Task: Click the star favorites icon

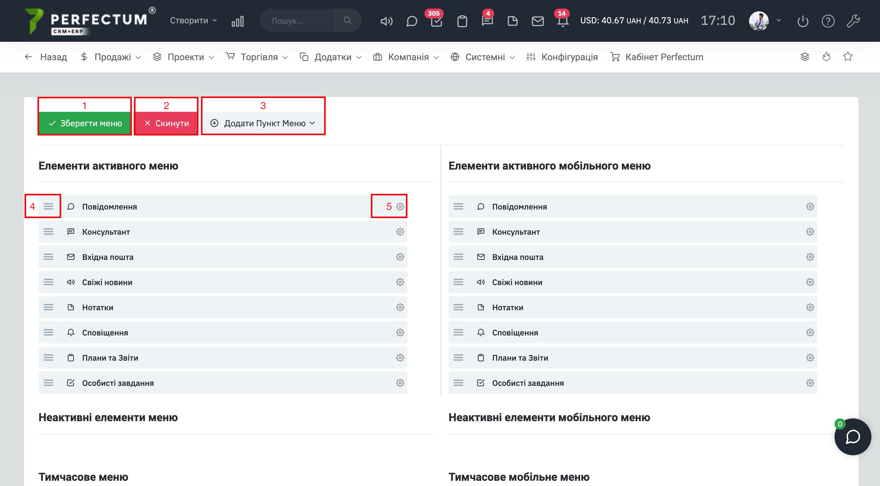Action: pos(847,57)
